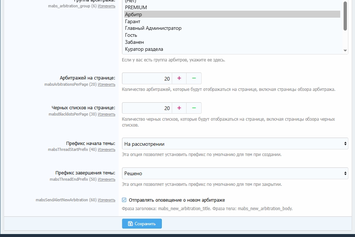Pick Забанен from group list
This screenshot has width=355, height=237.
135,42
